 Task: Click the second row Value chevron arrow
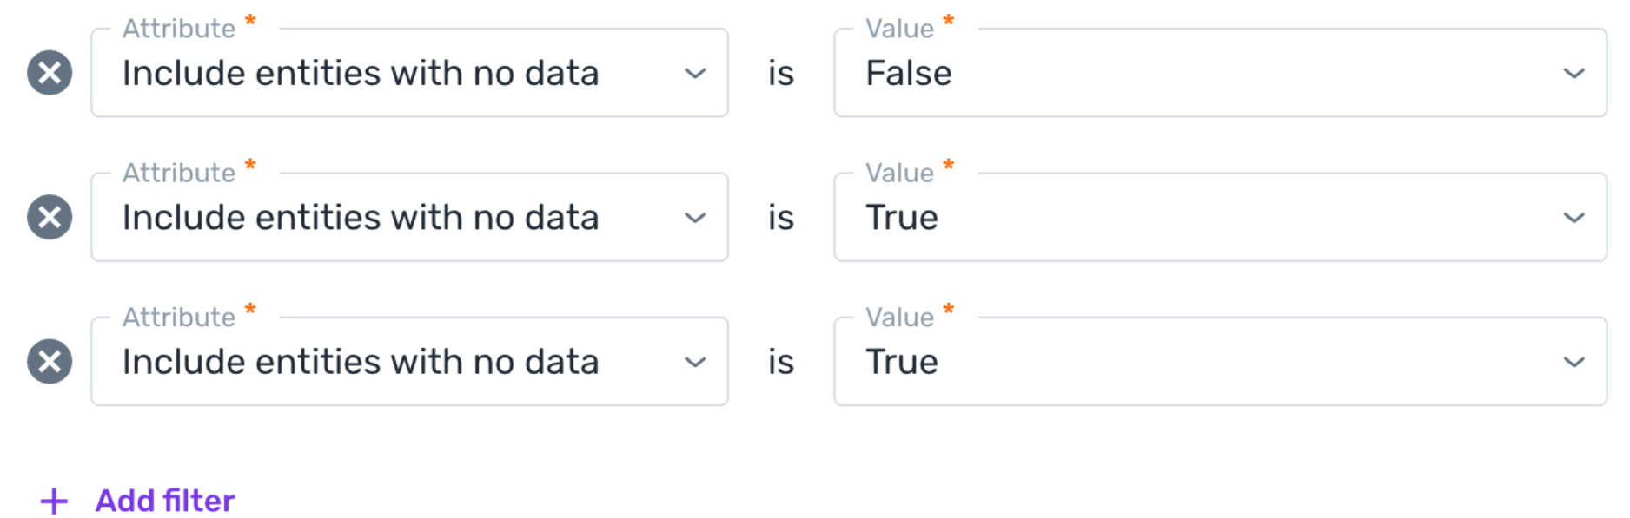1574,218
